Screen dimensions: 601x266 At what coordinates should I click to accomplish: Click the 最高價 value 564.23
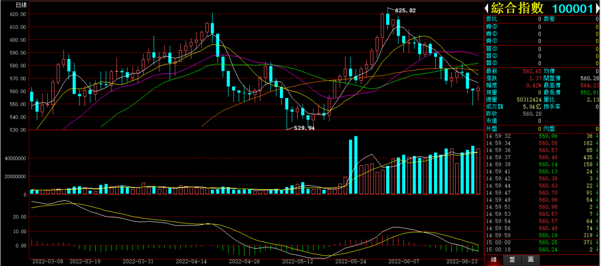[590, 86]
